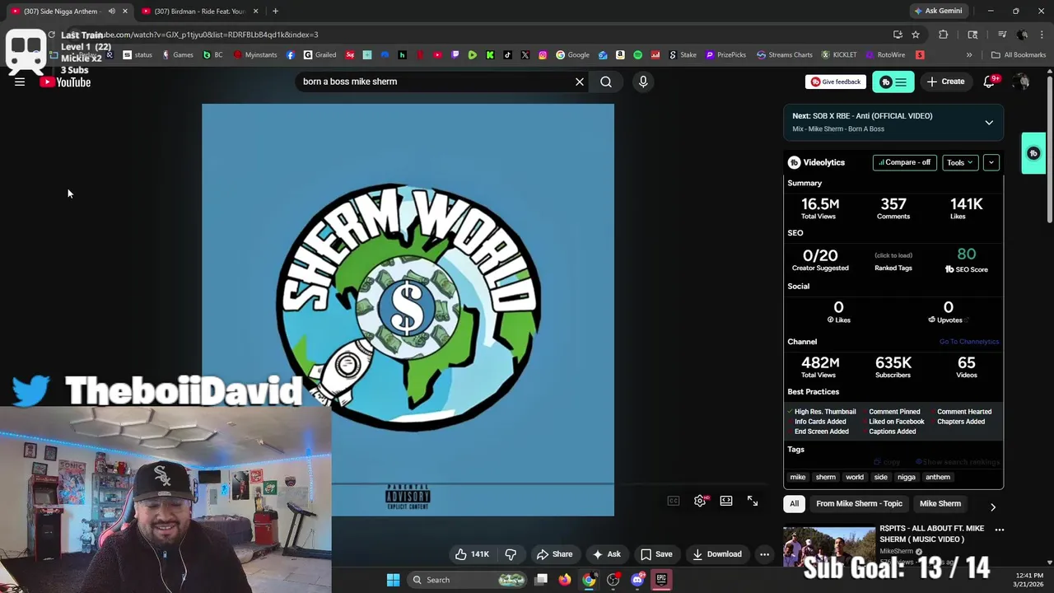Click the chevron beside Tools
This screenshot has height=593, width=1054.
point(991,162)
